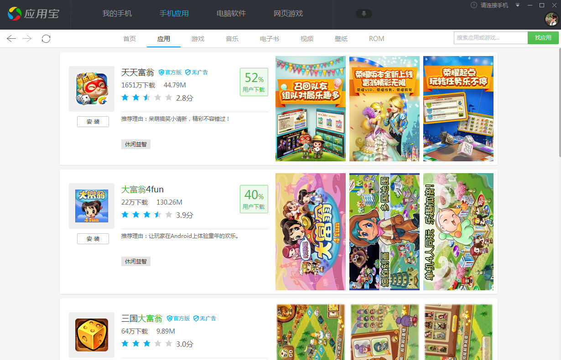Open the 壁纸 sub-tab

[341, 39]
